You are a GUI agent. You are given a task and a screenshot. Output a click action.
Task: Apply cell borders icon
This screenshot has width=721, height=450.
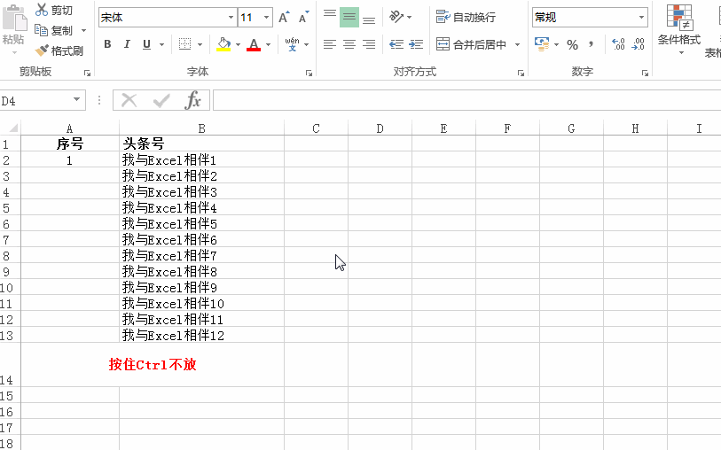click(184, 44)
